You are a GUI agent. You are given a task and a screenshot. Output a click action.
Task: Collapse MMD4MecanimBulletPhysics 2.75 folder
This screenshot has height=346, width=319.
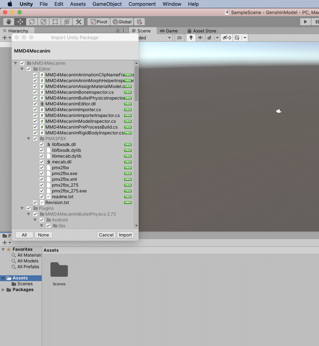(28, 214)
